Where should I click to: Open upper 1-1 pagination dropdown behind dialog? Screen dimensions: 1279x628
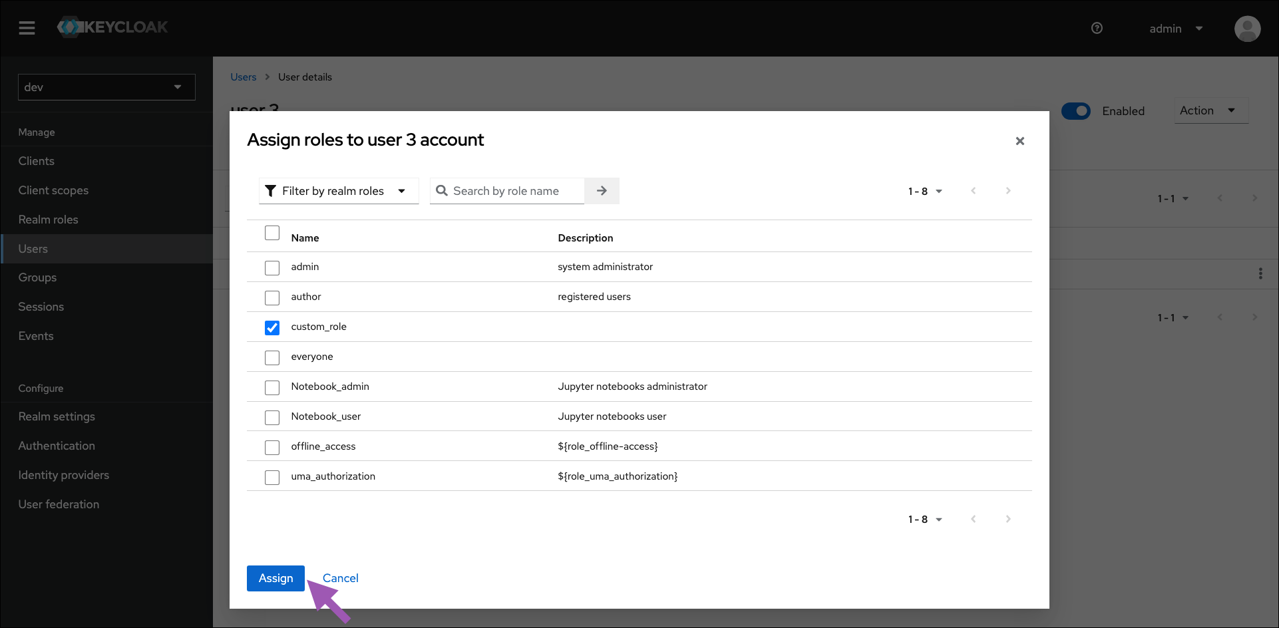pyautogui.click(x=1173, y=198)
